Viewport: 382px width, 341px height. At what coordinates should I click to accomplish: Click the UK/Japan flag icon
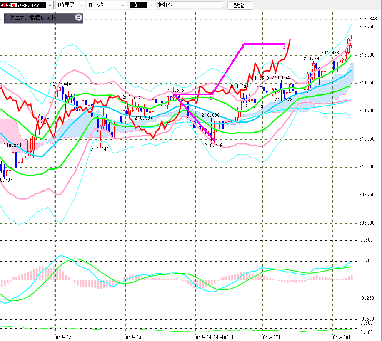tap(8, 5)
